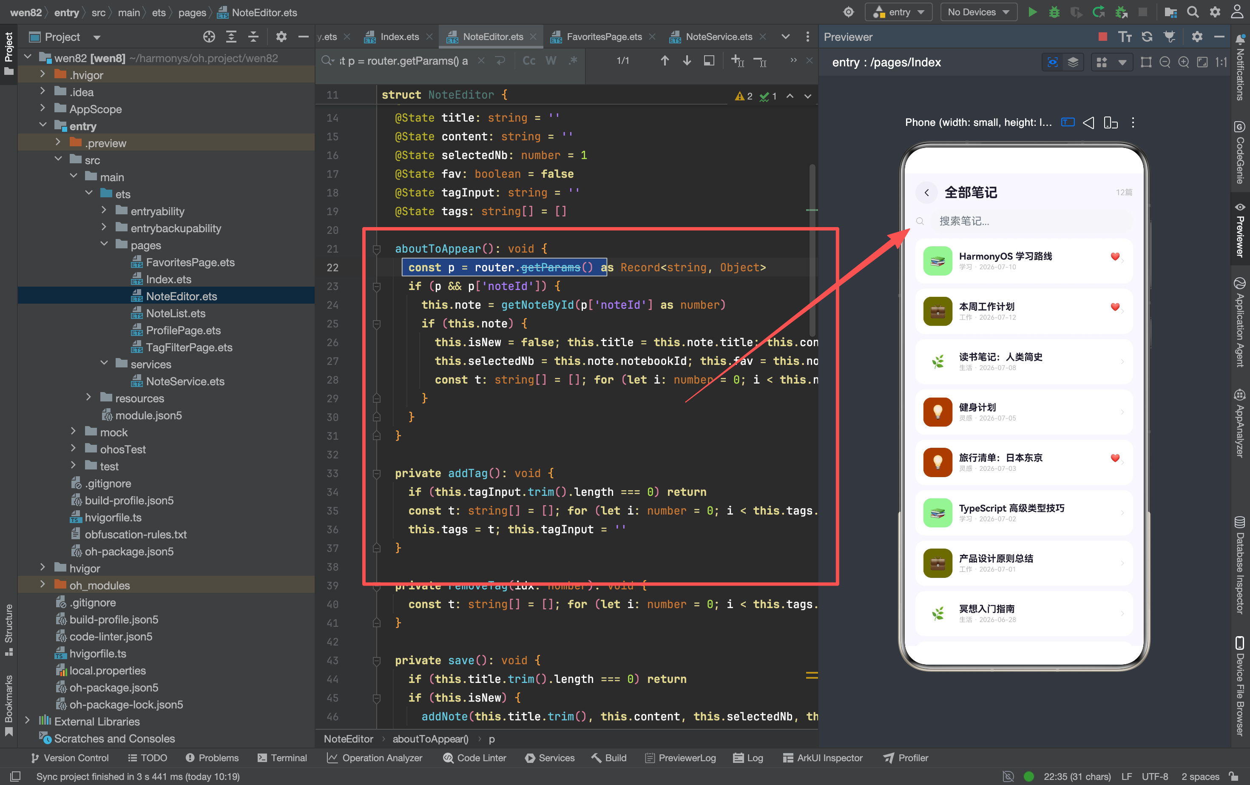The height and width of the screenshot is (785, 1250).
Task: Click the find bar search text field
Action: 404,61
